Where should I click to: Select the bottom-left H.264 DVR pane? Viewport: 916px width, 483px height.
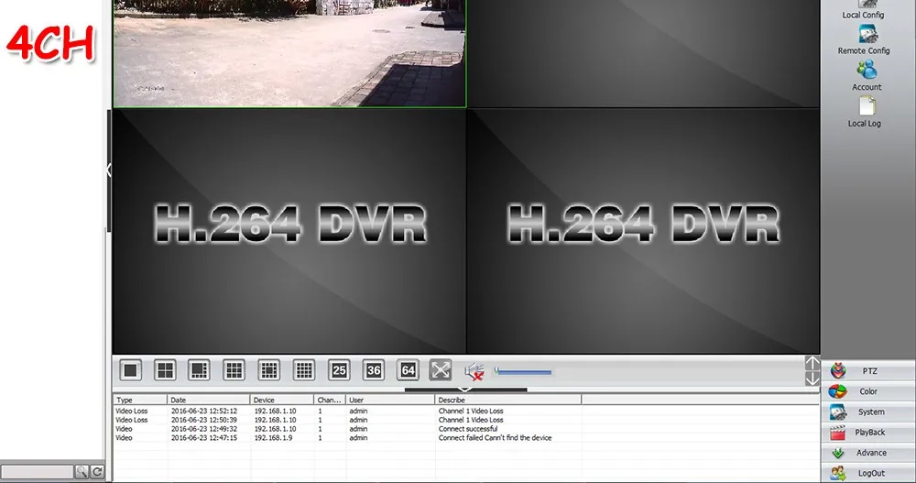[289, 231]
